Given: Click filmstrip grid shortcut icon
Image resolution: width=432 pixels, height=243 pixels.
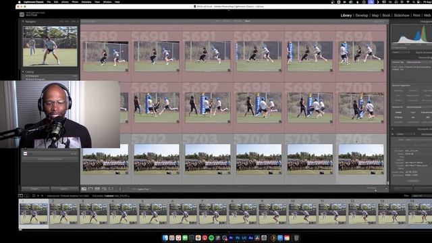Looking at the screenshot, I should (34, 196).
